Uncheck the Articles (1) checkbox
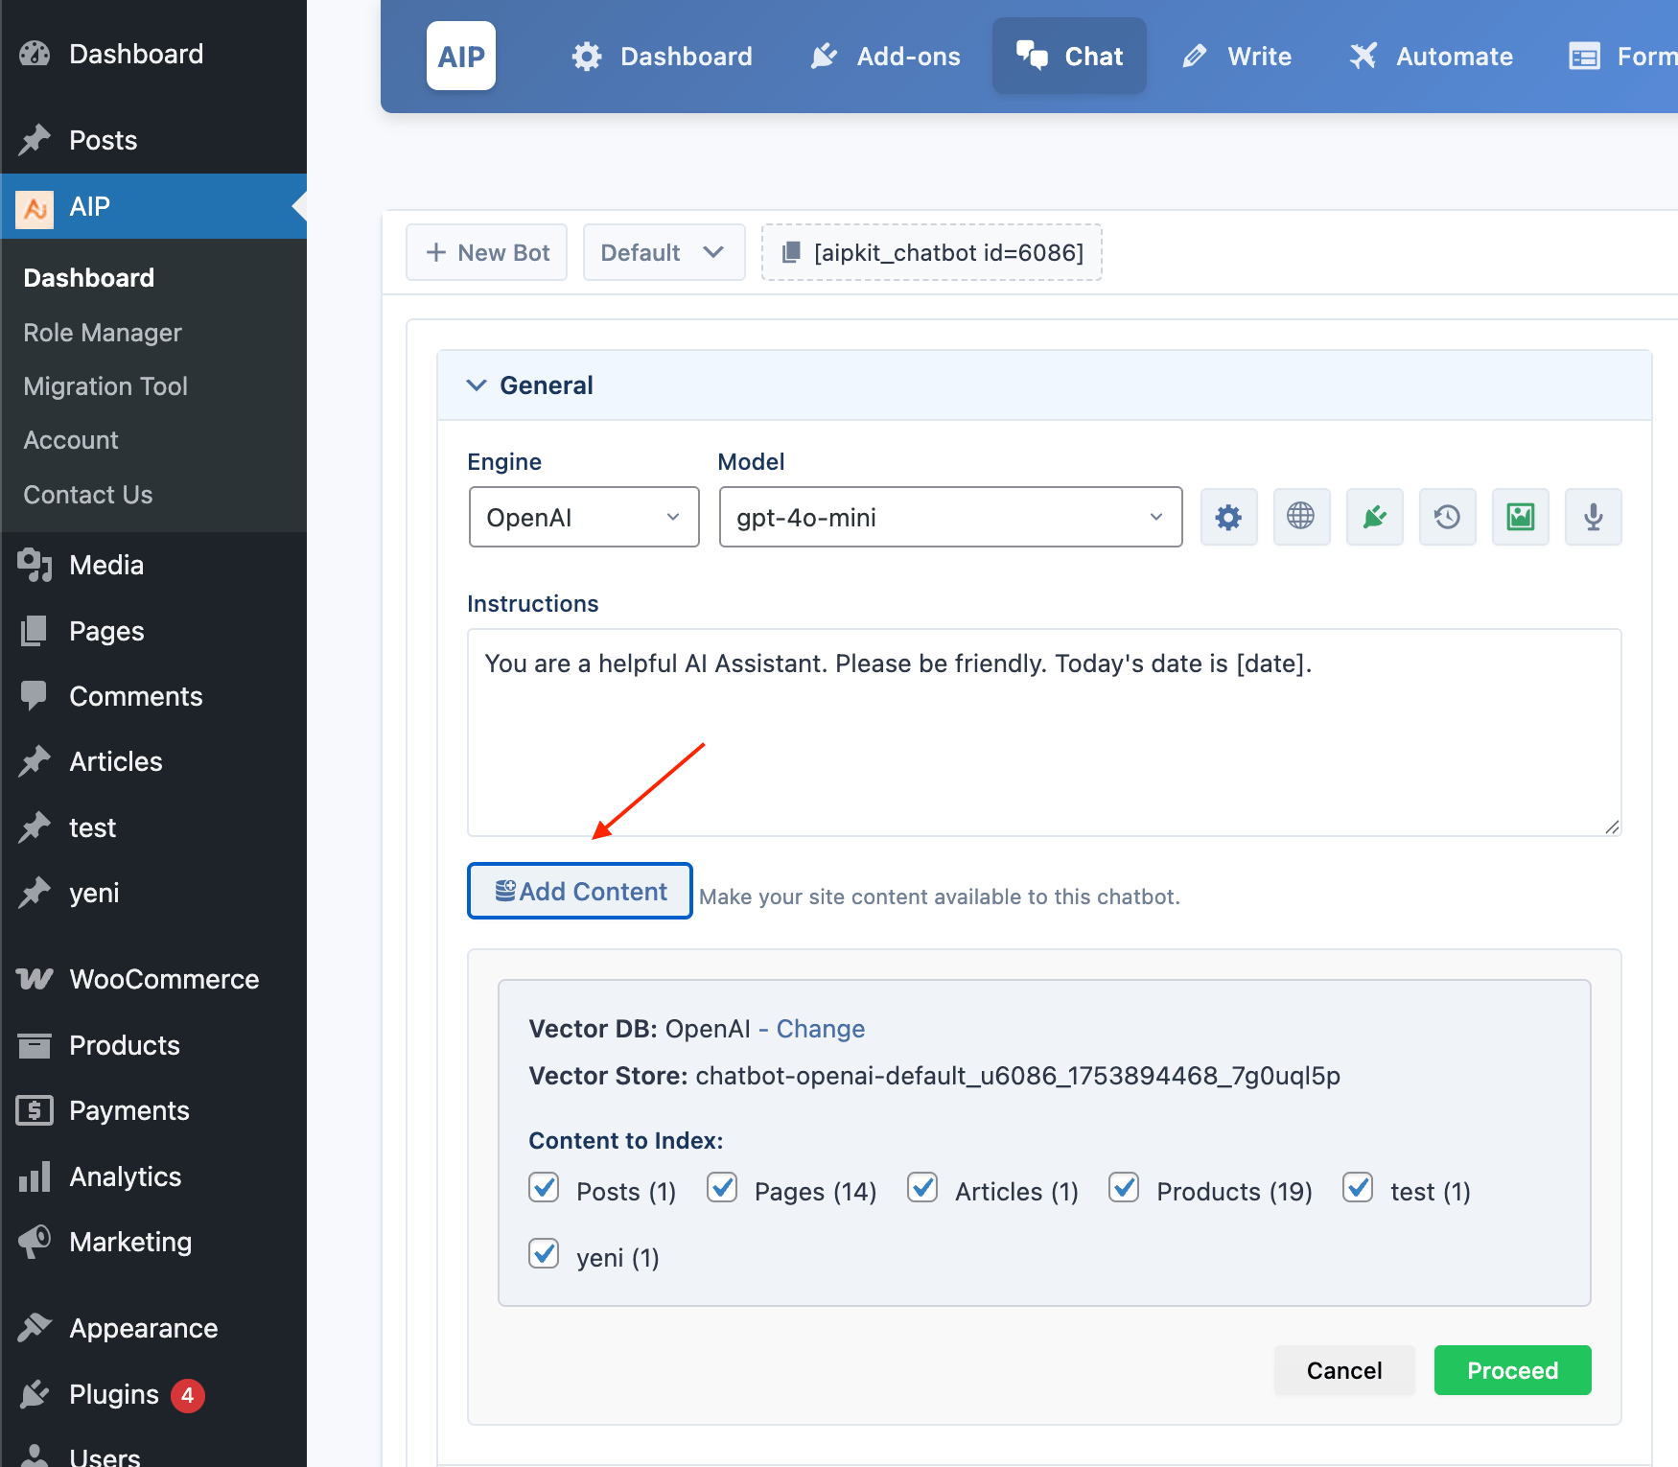 (922, 1187)
